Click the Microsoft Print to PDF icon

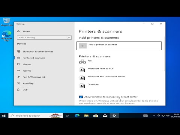tap(82, 70)
